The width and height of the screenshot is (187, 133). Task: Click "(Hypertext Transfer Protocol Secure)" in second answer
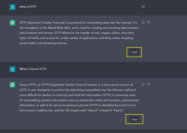pos(74,85)
